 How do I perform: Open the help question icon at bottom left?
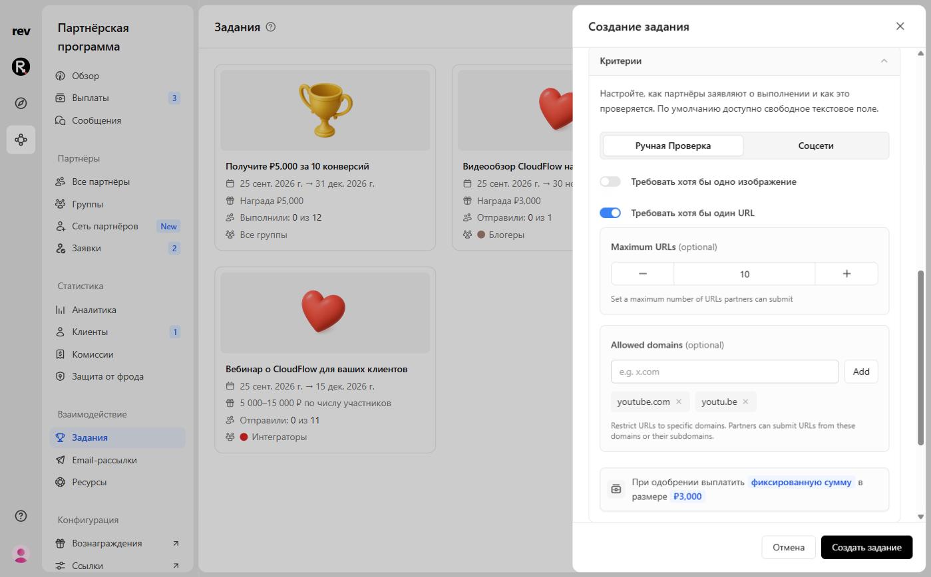21,516
